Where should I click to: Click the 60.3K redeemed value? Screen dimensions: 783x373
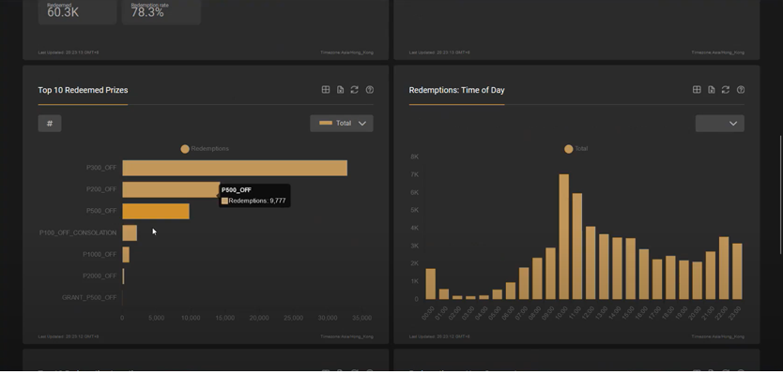tap(63, 12)
